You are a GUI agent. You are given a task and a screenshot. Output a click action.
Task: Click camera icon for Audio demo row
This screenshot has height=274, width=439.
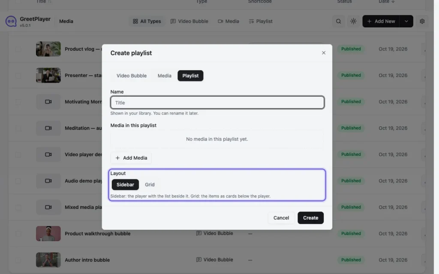(x=48, y=181)
